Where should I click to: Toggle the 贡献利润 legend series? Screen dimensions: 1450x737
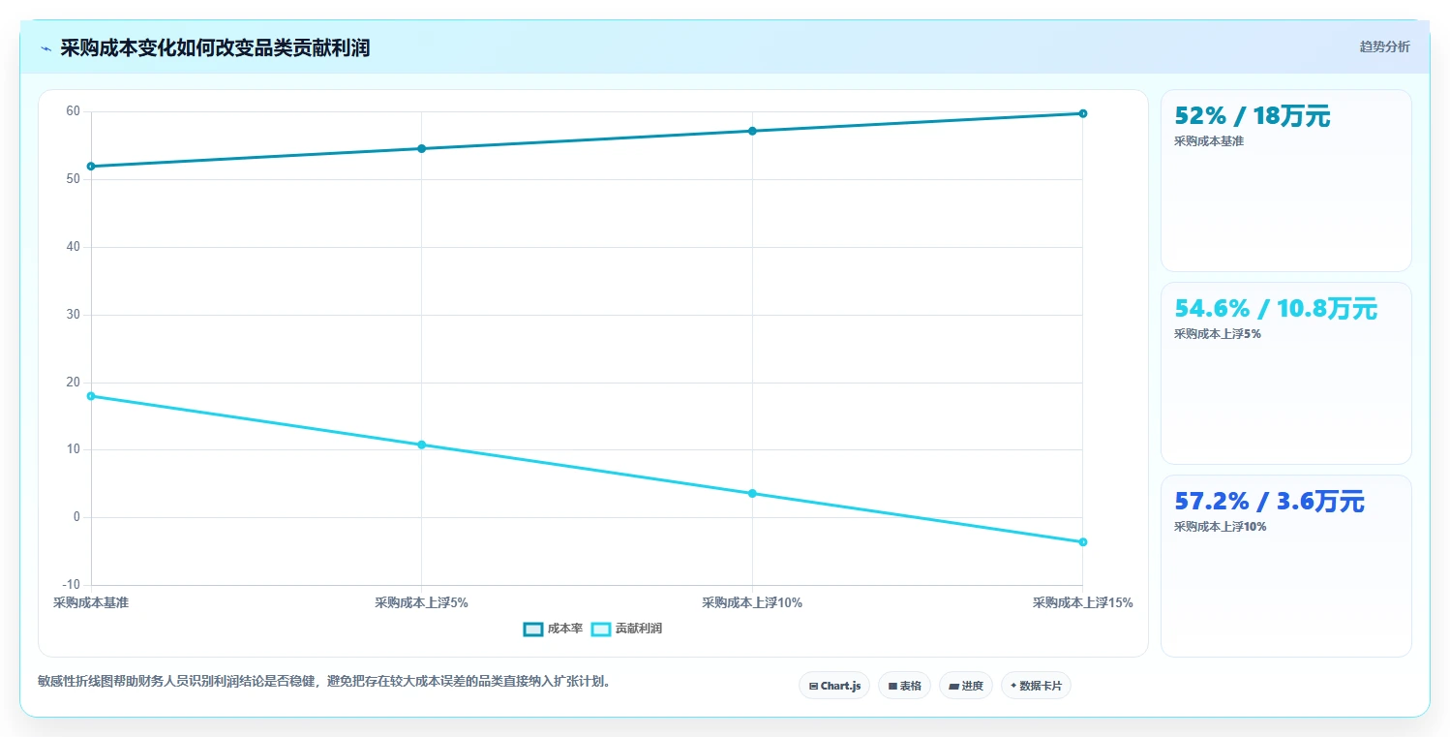[x=626, y=629]
